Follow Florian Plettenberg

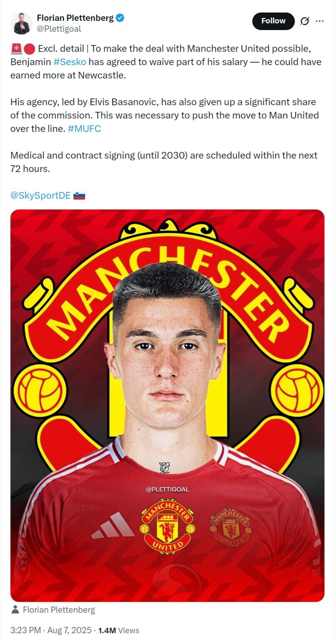coord(273,21)
